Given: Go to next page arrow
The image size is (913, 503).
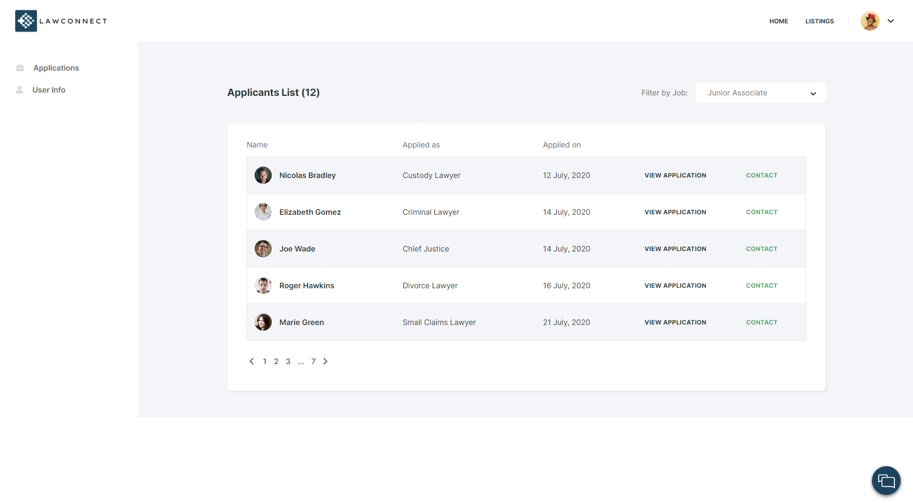Looking at the screenshot, I should pos(326,361).
